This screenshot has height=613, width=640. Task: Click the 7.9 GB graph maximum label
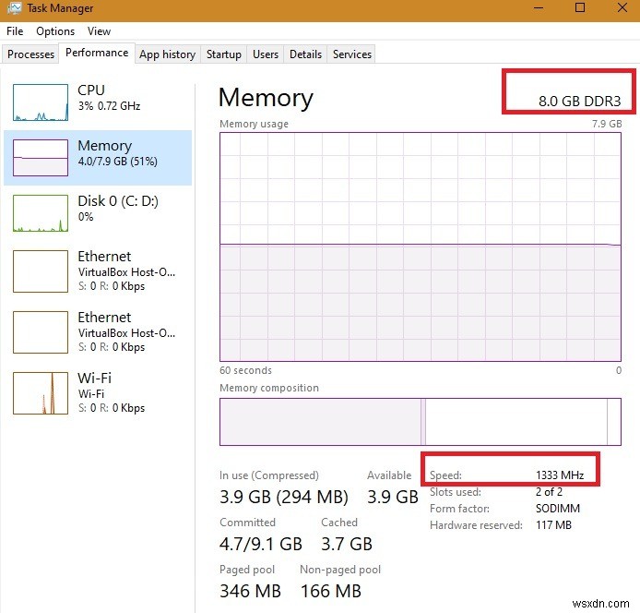point(607,124)
